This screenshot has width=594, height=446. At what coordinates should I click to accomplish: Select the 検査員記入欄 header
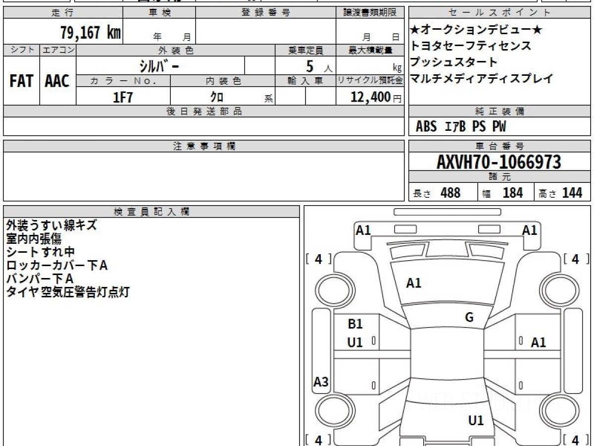[x=151, y=212]
